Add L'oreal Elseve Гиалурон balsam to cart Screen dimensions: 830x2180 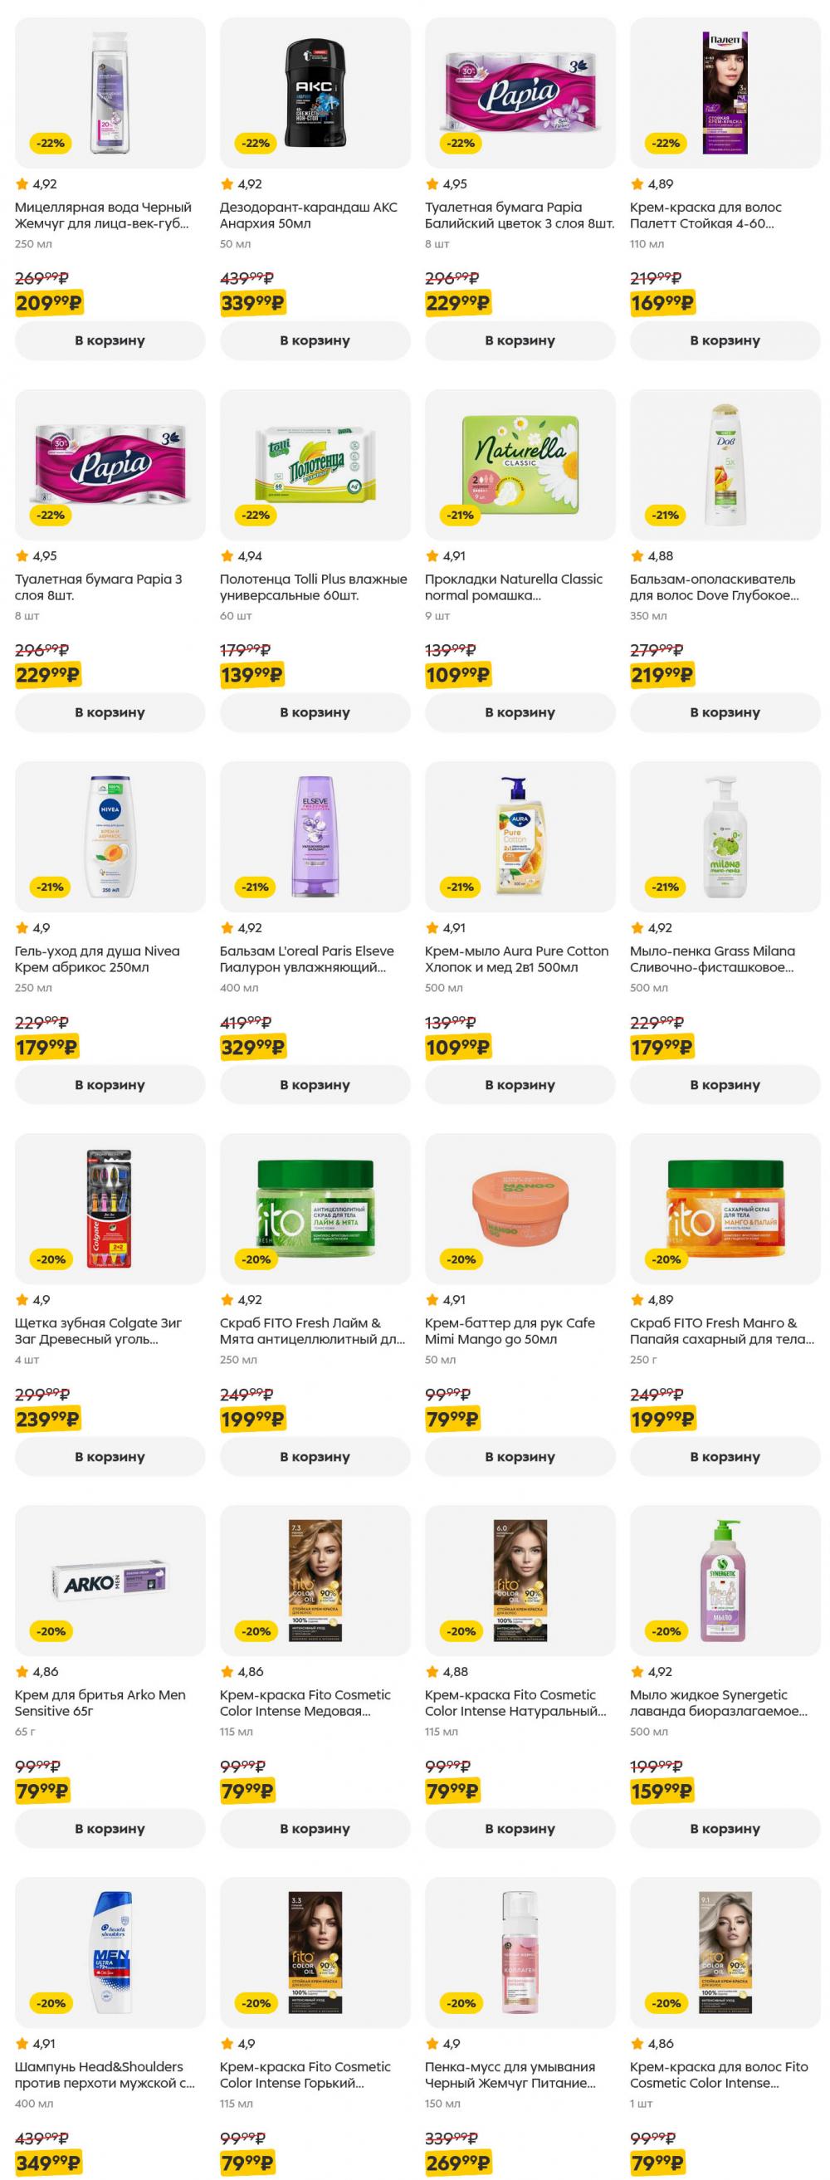pos(315,1085)
